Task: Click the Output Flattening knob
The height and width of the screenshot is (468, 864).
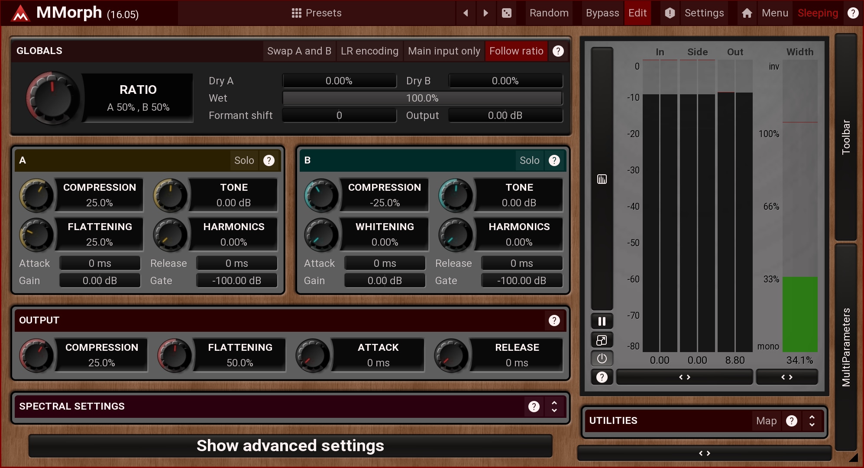Action: (175, 355)
